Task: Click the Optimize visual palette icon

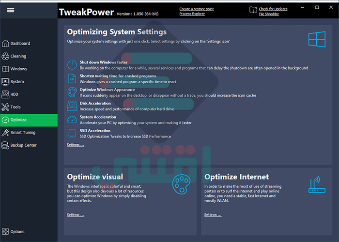Action: [182, 184]
